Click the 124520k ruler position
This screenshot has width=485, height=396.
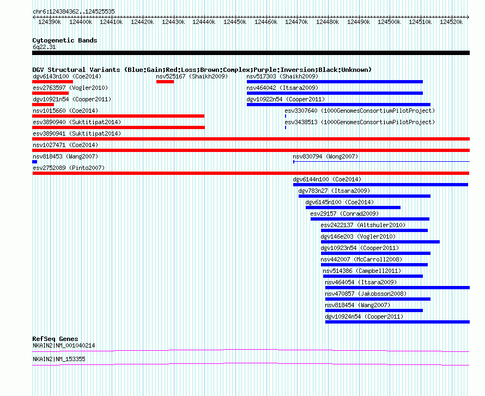click(451, 22)
